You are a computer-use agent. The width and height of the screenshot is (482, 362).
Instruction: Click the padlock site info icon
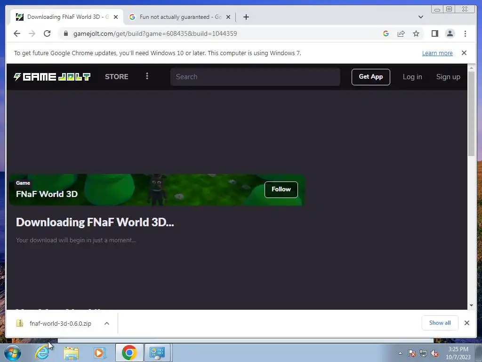tap(65, 33)
